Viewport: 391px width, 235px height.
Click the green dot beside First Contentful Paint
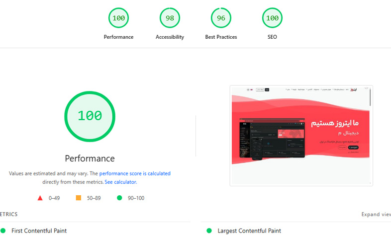[3, 231]
